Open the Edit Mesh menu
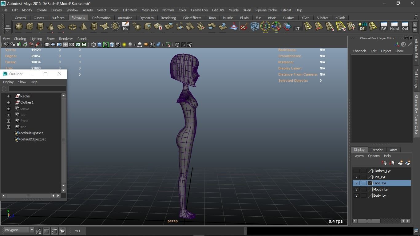Viewport: 420px width, 236px height. [130, 10]
